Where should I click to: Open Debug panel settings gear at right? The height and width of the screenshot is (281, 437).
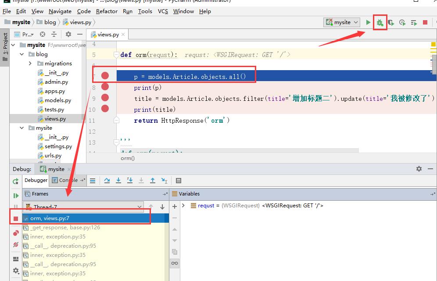point(419,169)
